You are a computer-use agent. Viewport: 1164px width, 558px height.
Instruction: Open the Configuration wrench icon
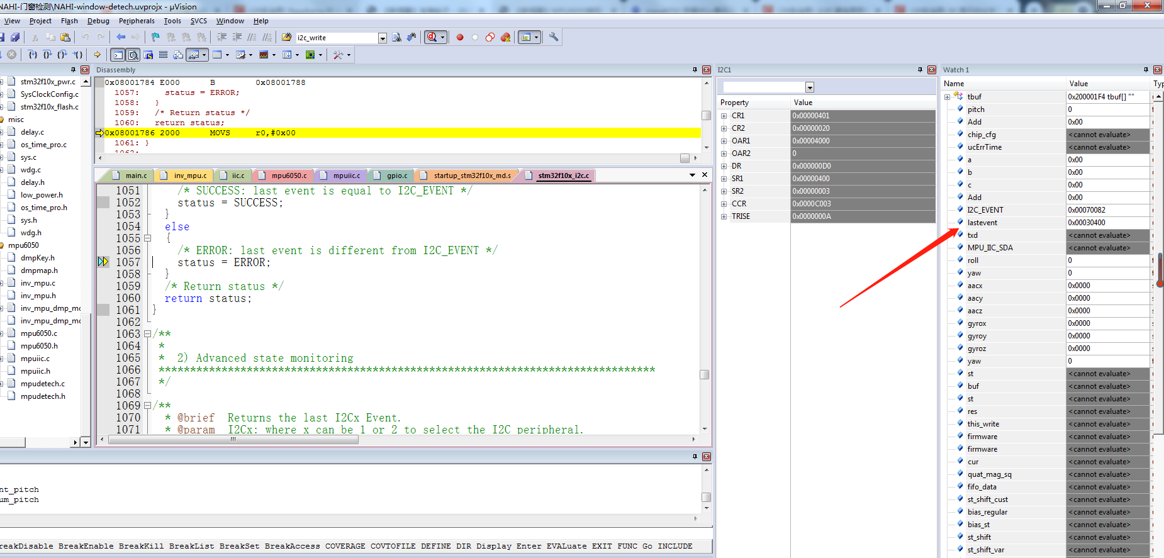pyautogui.click(x=554, y=37)
